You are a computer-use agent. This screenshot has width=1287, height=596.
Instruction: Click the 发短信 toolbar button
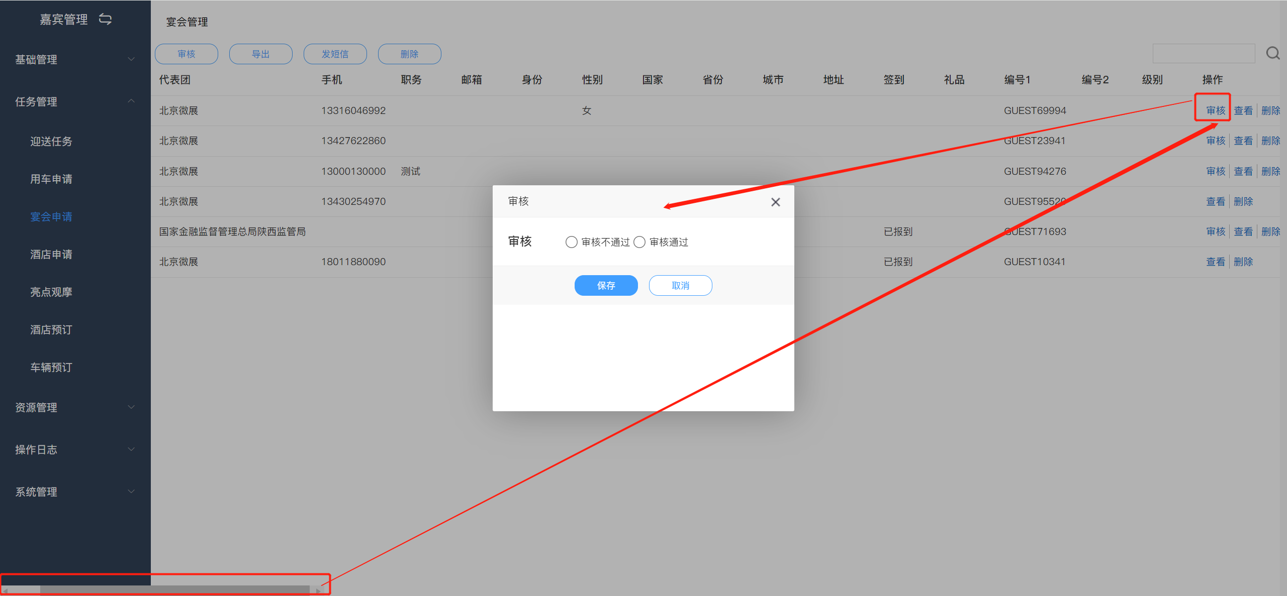[335, 54]
